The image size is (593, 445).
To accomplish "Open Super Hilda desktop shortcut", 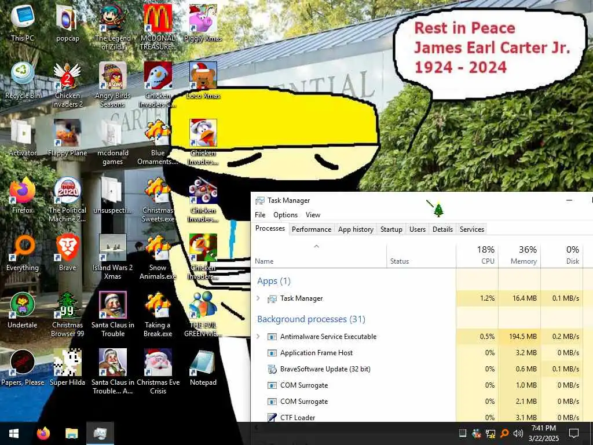I will pyautogui.click(x=67, y=367).
